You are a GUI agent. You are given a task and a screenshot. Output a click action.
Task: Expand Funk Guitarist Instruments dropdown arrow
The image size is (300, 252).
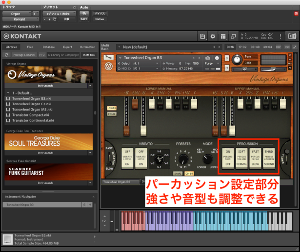(90, 183)
